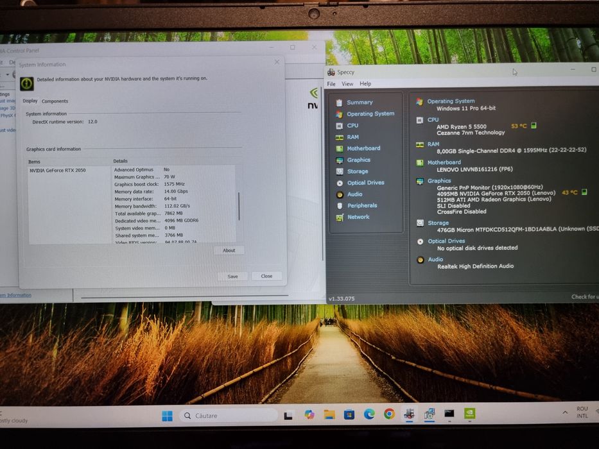Image resolution: width=599 pixels, height=449 pixels.
Task: Switch to the Components tab in System Information
Action: (x=55, y=101)
